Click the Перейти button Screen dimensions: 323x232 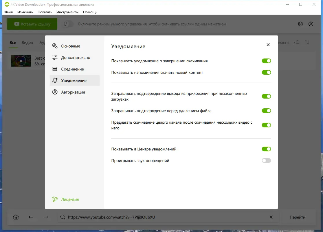298,217
